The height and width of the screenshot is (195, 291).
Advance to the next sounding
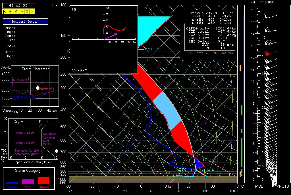tap(22, 11)
